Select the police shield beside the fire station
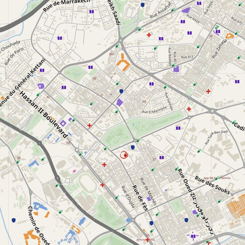Screen dimensions: 245x245 tap(133, 147)
